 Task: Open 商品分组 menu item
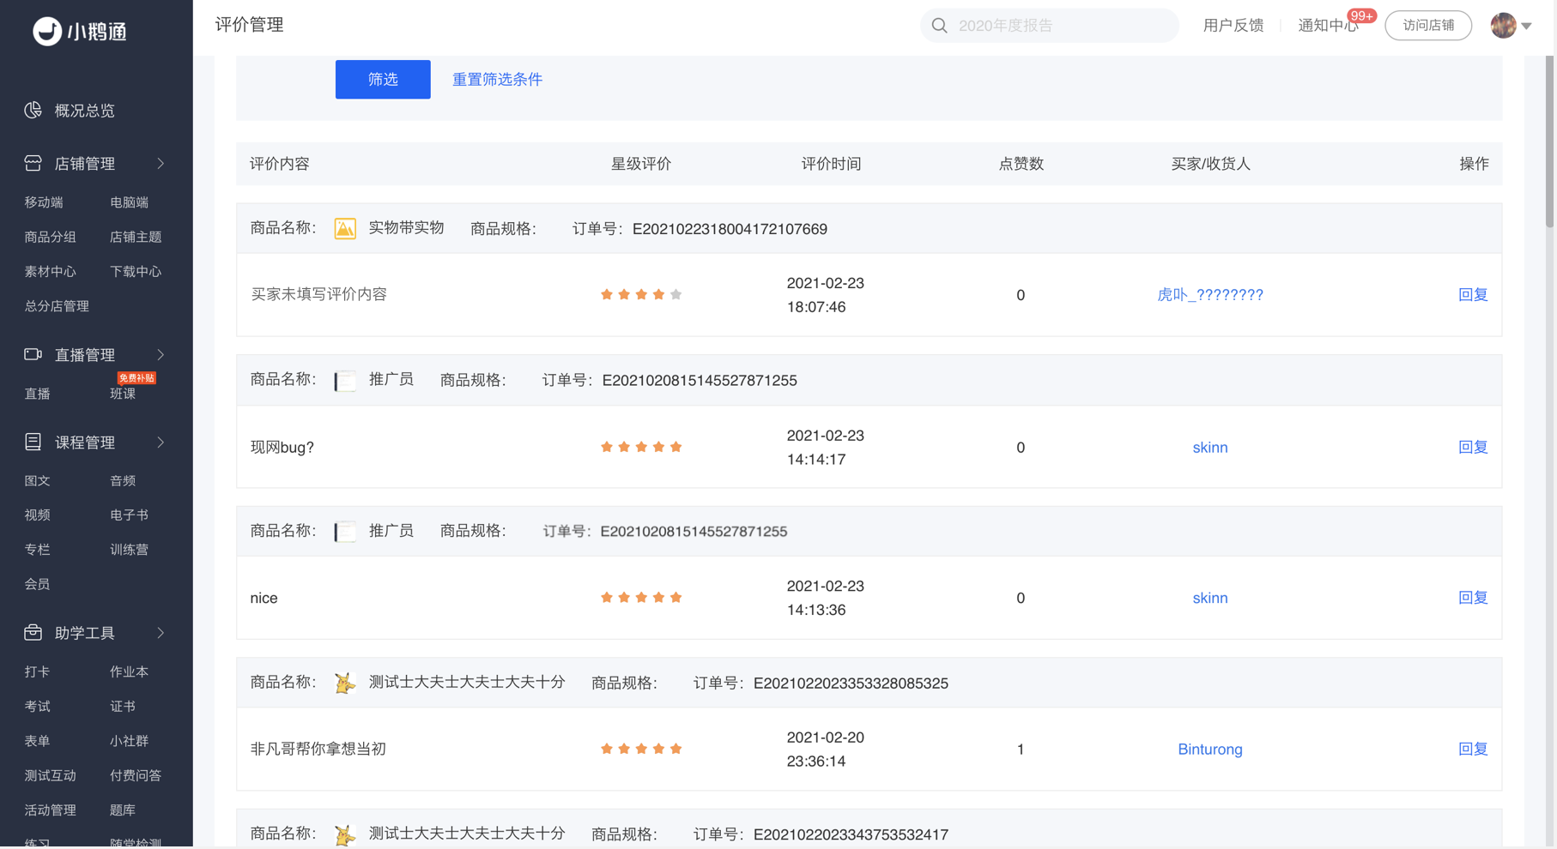point(51,237)
